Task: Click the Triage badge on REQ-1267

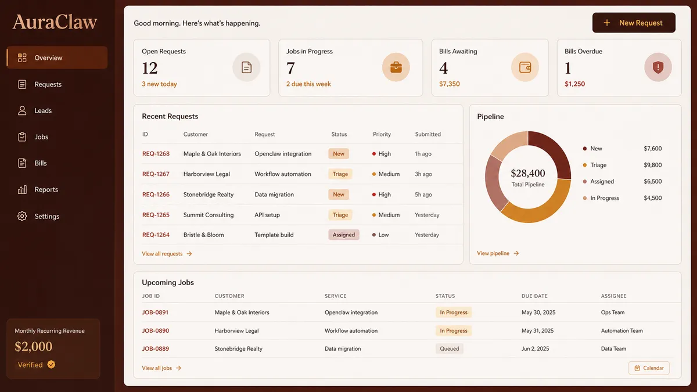Action: [340, 174]
